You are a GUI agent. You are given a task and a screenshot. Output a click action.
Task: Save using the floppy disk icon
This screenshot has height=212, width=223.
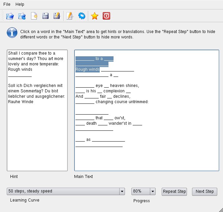pyautogui.click(x=45, y=16)
